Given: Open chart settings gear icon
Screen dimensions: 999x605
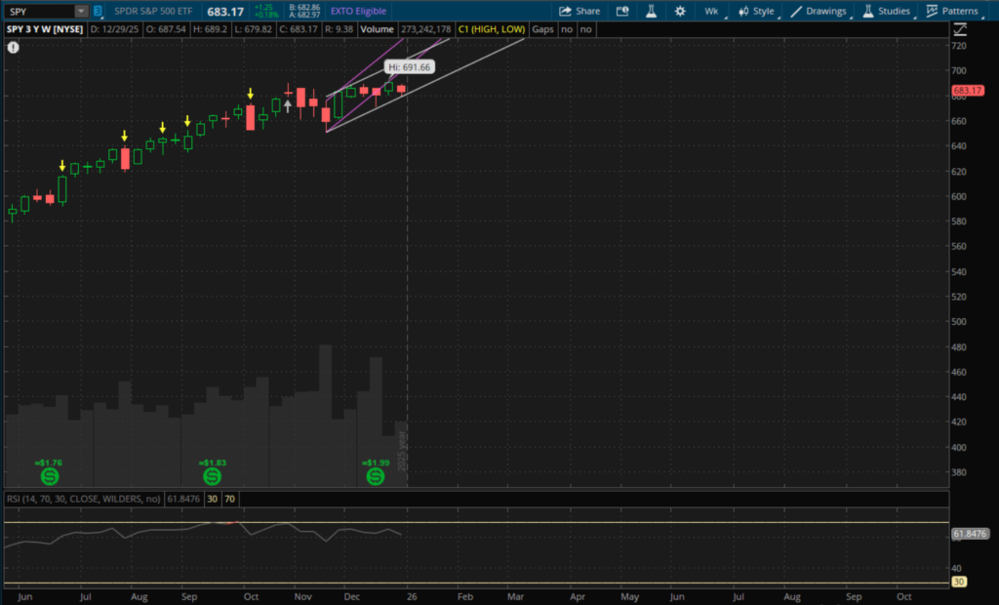Looking at the screenshot, I should (x=679, y=11).
